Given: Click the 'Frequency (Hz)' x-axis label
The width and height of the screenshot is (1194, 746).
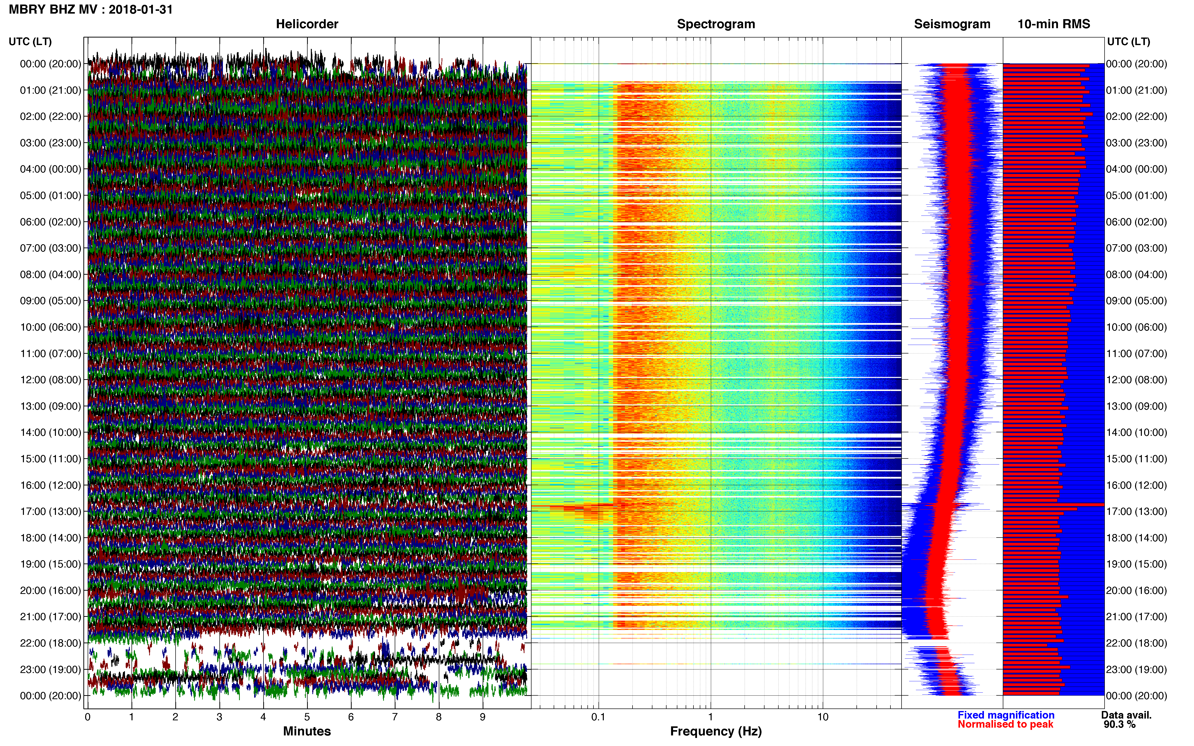Looking at the screenshot, I should (x=716, y=731).
